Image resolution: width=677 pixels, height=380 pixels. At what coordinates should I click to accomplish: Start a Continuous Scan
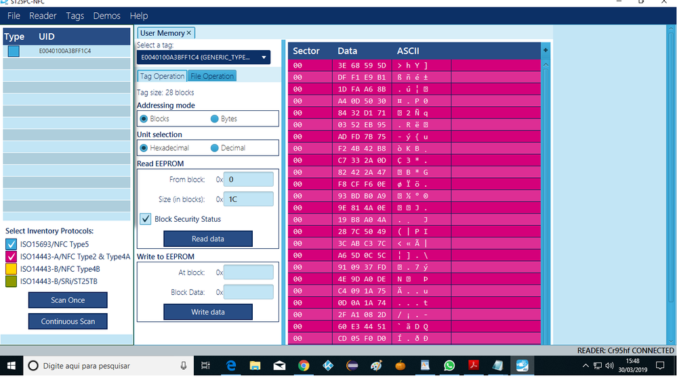68,321
